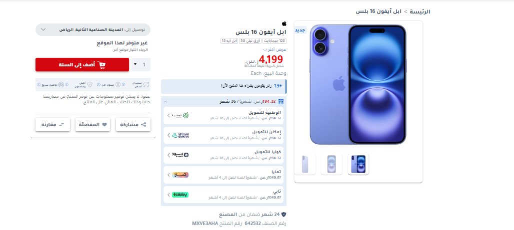
Task: Click the مقارنة compare button
Action: [53, 125]
